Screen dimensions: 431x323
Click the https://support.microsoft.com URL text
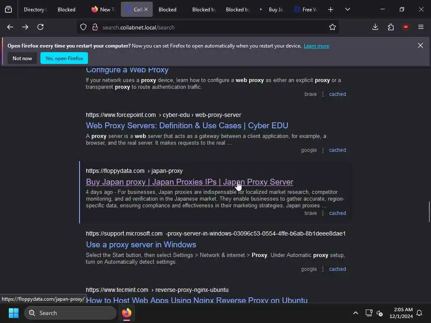tap(124, 233)
